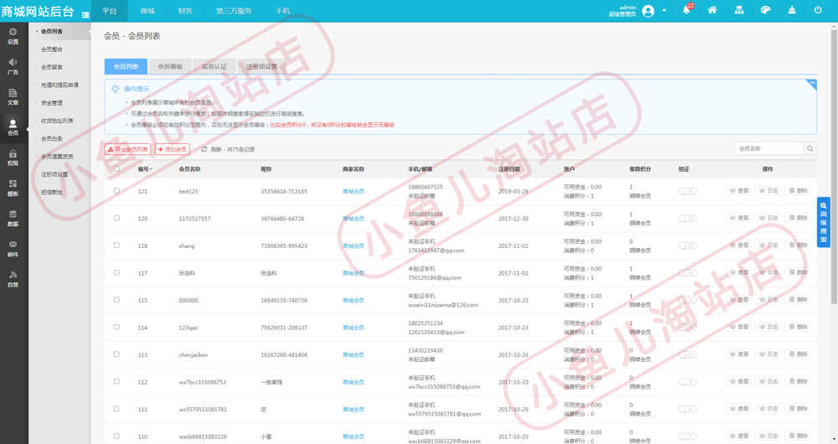
Task: Open 短信群发 in the submenu
Action: [52, 193]
